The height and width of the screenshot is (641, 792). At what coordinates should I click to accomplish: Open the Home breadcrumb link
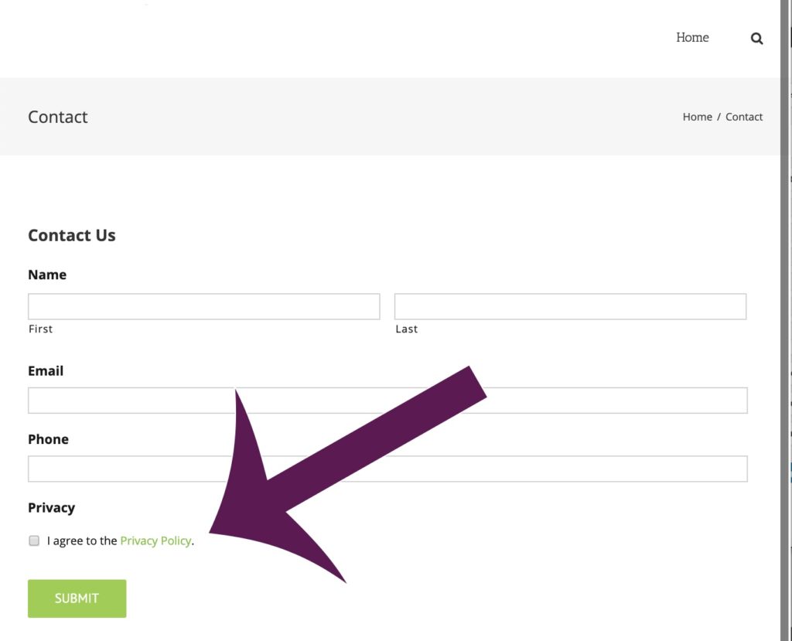697,117
